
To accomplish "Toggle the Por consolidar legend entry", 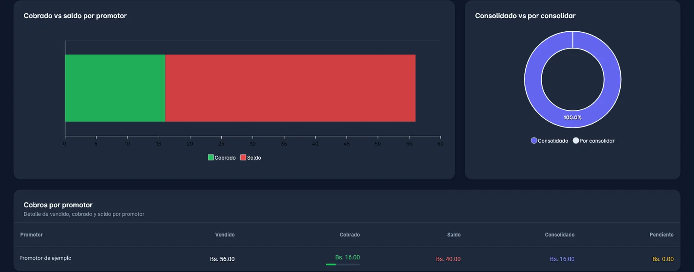I will pos(593,141).
